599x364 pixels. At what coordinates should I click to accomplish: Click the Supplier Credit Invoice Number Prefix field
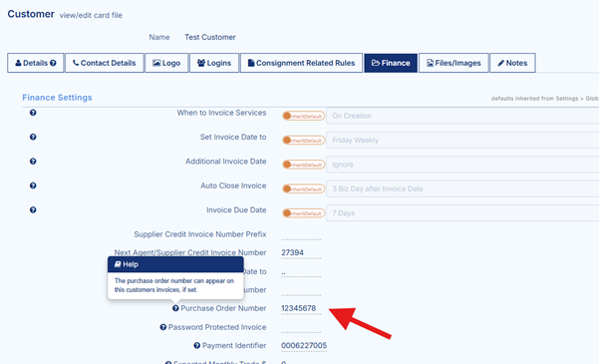tap(301, 234)
